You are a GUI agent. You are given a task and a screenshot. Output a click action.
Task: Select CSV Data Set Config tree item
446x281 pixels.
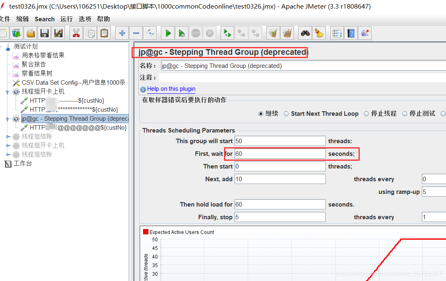click(74, 83)
